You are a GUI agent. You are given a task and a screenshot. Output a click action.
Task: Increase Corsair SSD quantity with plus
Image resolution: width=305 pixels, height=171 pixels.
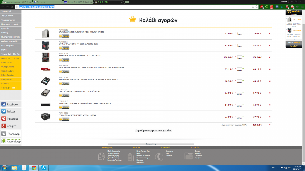(243, 80)
